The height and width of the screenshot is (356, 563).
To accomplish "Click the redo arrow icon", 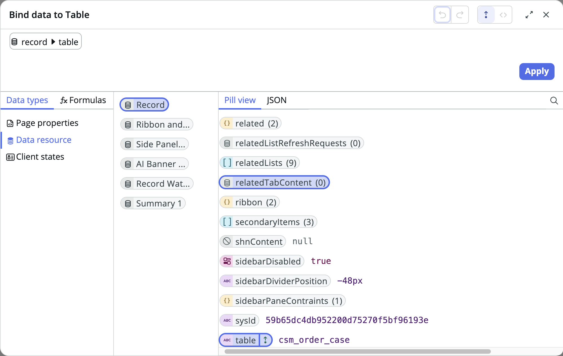I will click(x=460, y=15).
